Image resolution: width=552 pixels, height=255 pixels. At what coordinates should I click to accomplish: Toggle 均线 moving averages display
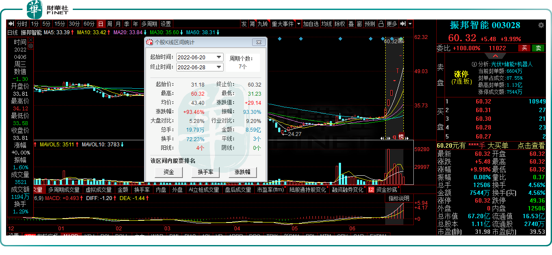pos(326,24)
